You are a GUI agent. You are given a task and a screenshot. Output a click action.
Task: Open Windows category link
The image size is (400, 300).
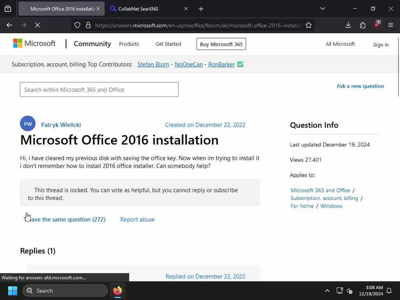[331, 206]
